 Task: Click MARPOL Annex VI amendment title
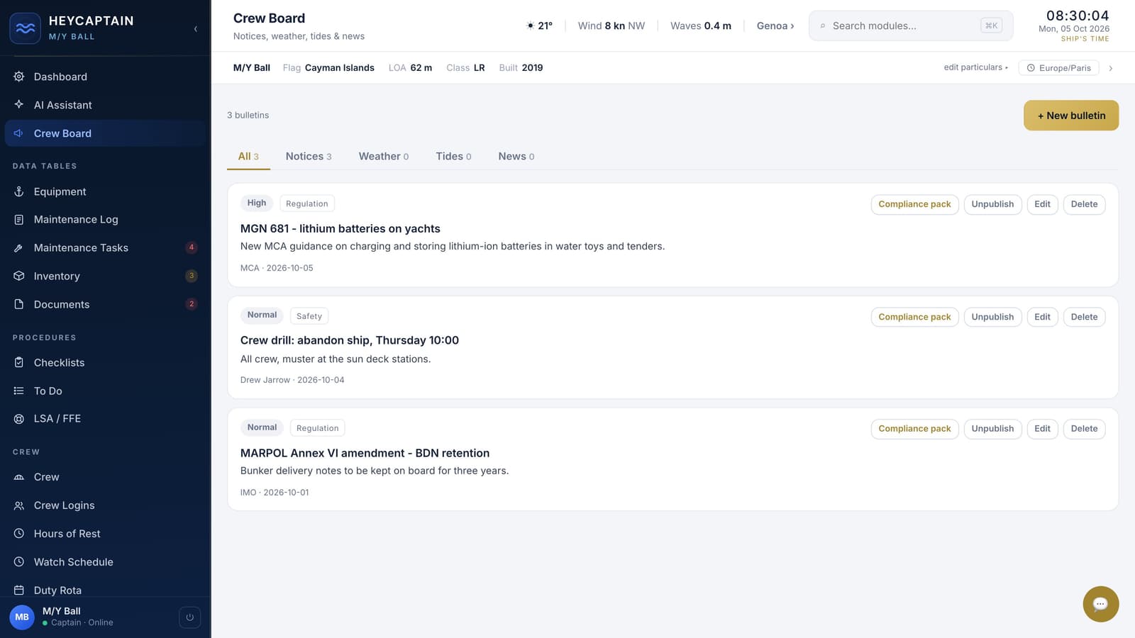(365, 453)
